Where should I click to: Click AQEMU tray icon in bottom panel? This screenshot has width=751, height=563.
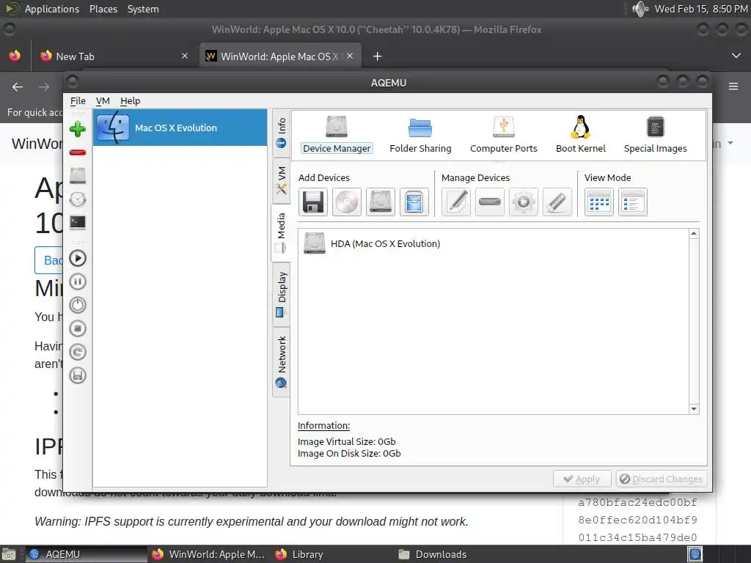click(x=695, y=554)
